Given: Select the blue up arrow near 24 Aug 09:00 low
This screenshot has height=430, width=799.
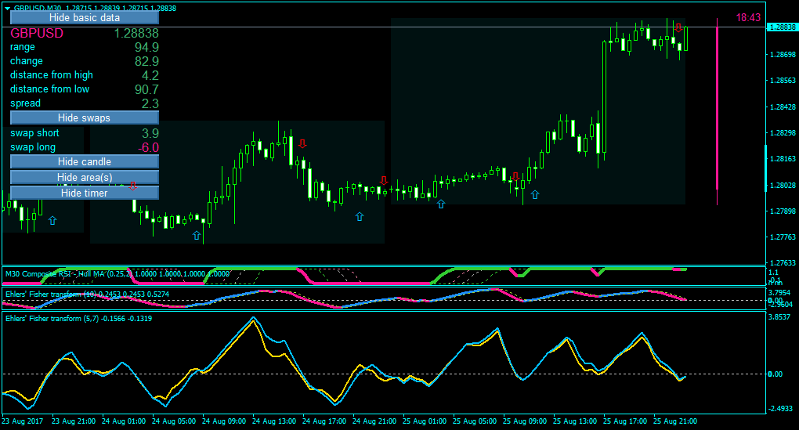Looking at the screenshot, I should point(197,236).
